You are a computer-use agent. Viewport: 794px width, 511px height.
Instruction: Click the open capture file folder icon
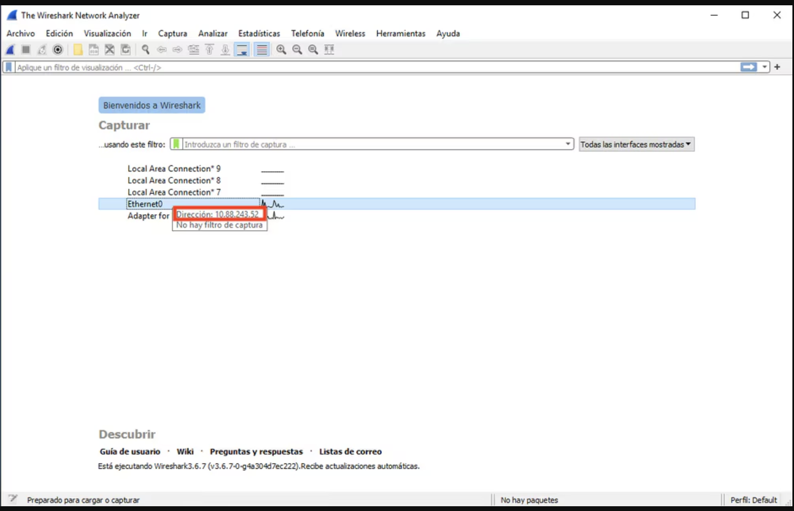click(78, 50)
